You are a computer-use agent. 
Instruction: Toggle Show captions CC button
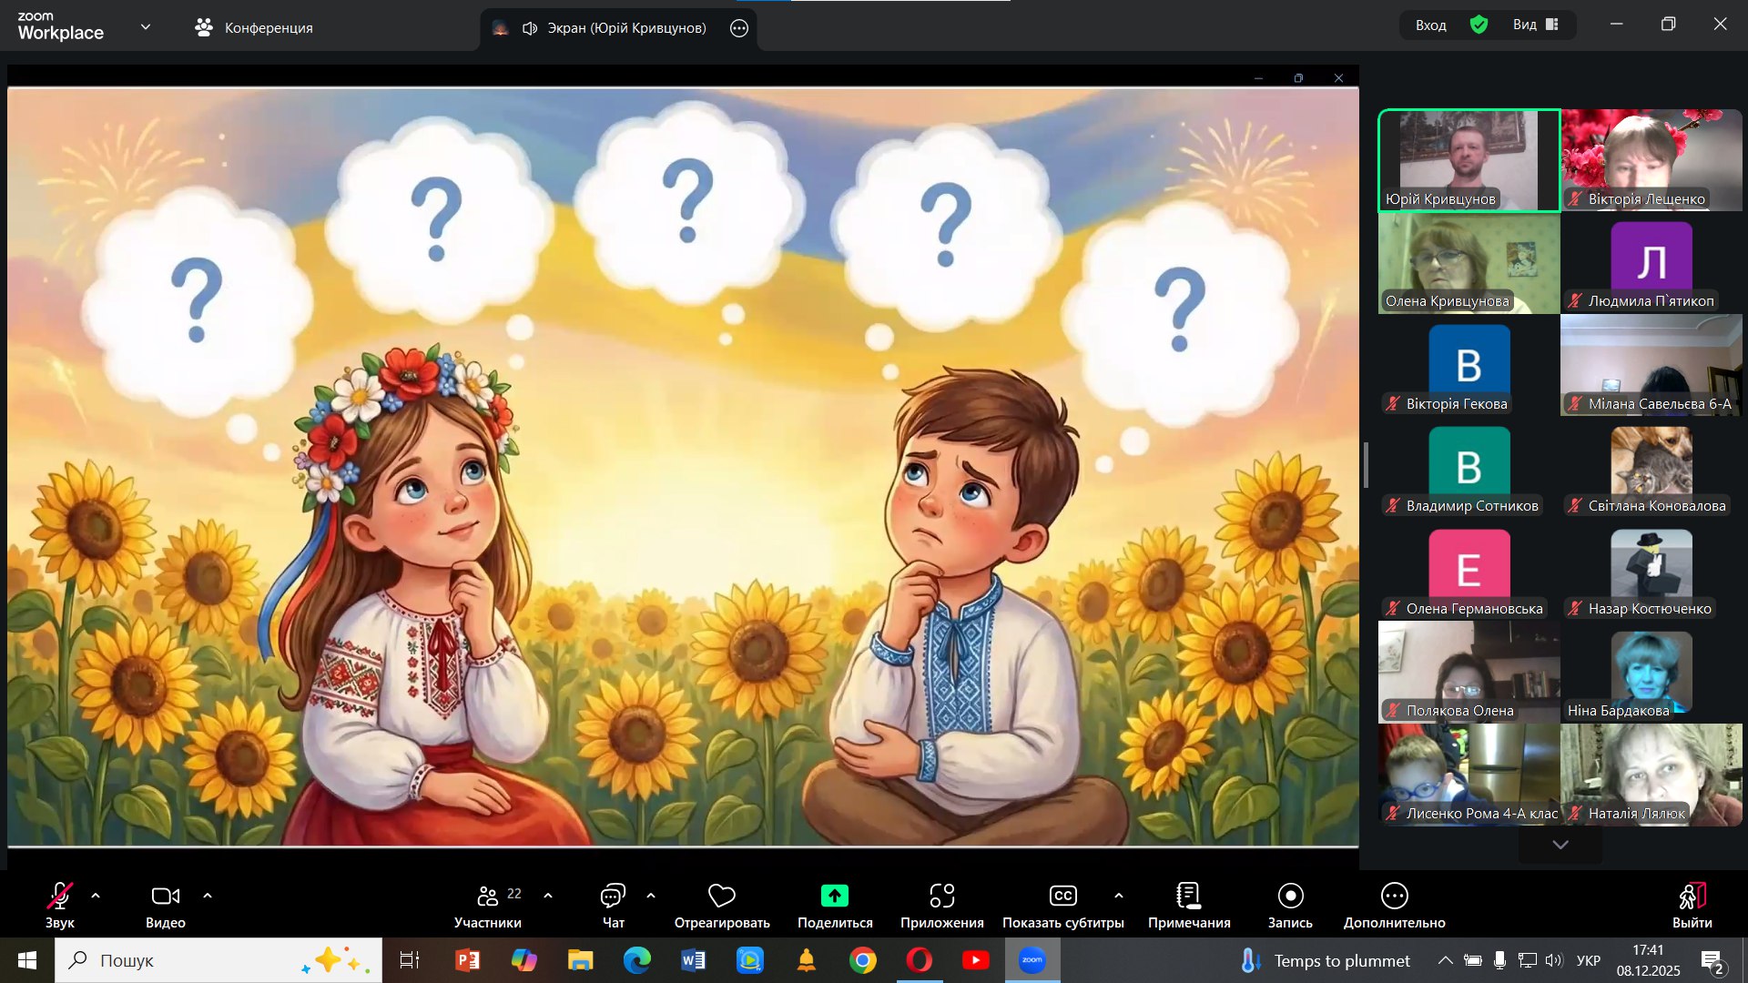(x=1062, y=897)
